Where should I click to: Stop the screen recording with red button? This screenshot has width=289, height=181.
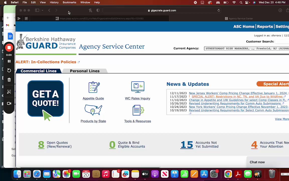[9, 48]
